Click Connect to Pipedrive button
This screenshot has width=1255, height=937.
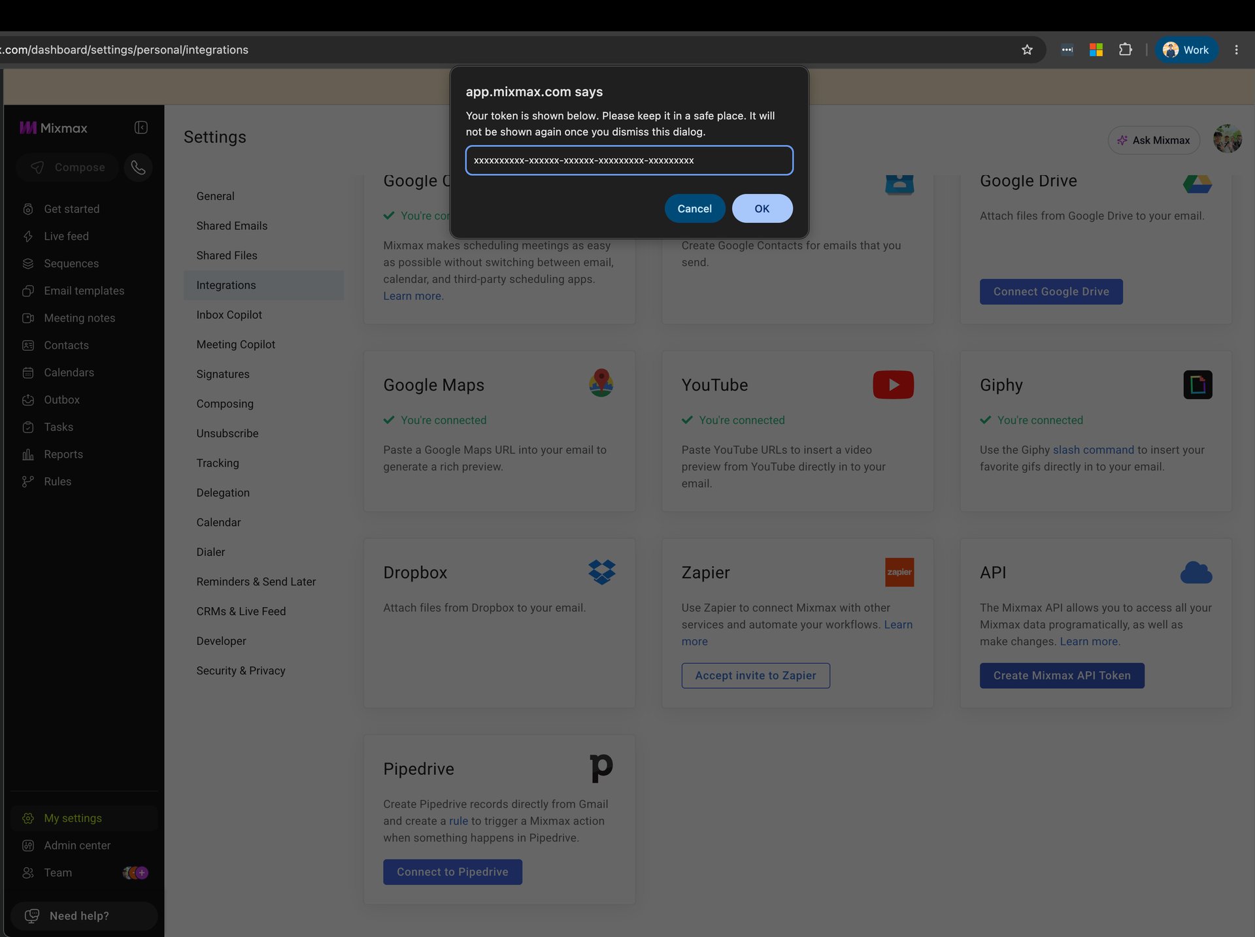tap(452, 872)
